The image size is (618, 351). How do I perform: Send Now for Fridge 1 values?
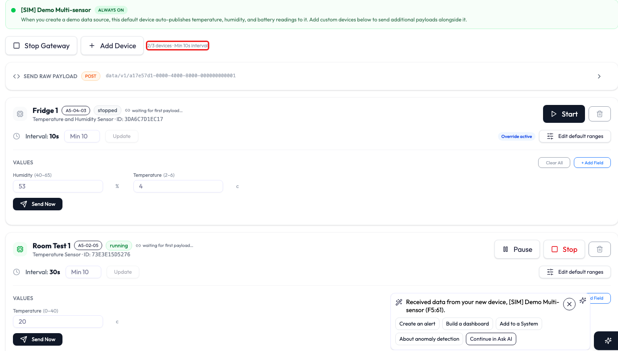click(x=38, y=204)
